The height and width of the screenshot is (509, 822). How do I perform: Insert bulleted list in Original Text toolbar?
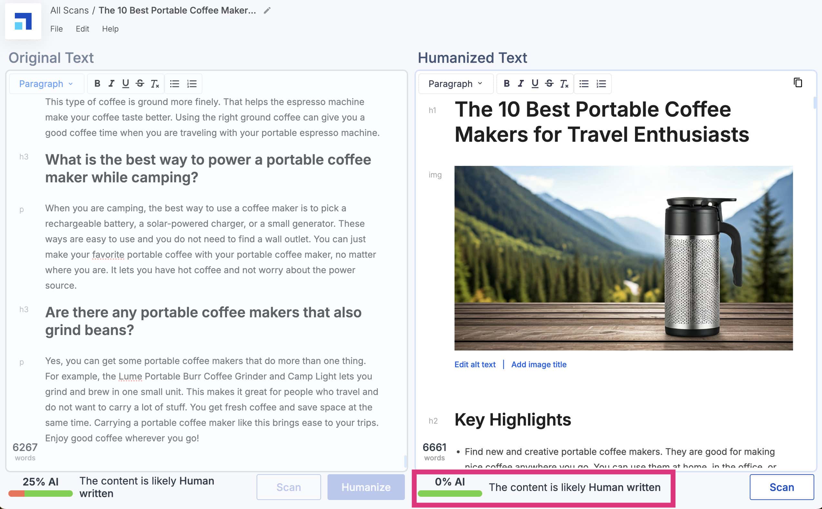click(174, 83)
